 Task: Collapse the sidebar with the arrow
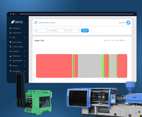(27, 19)
